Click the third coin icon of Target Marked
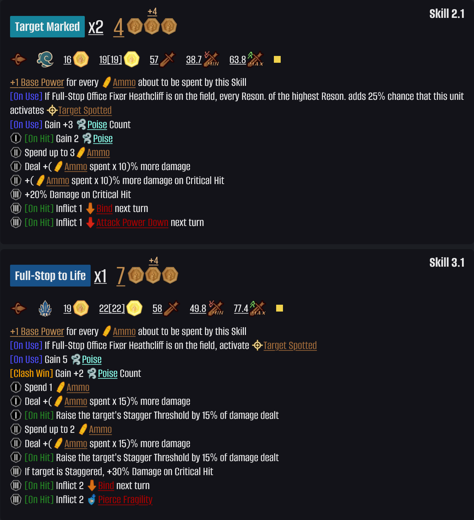The width and height of the screenshot is (474, 520). click(169, 26)
